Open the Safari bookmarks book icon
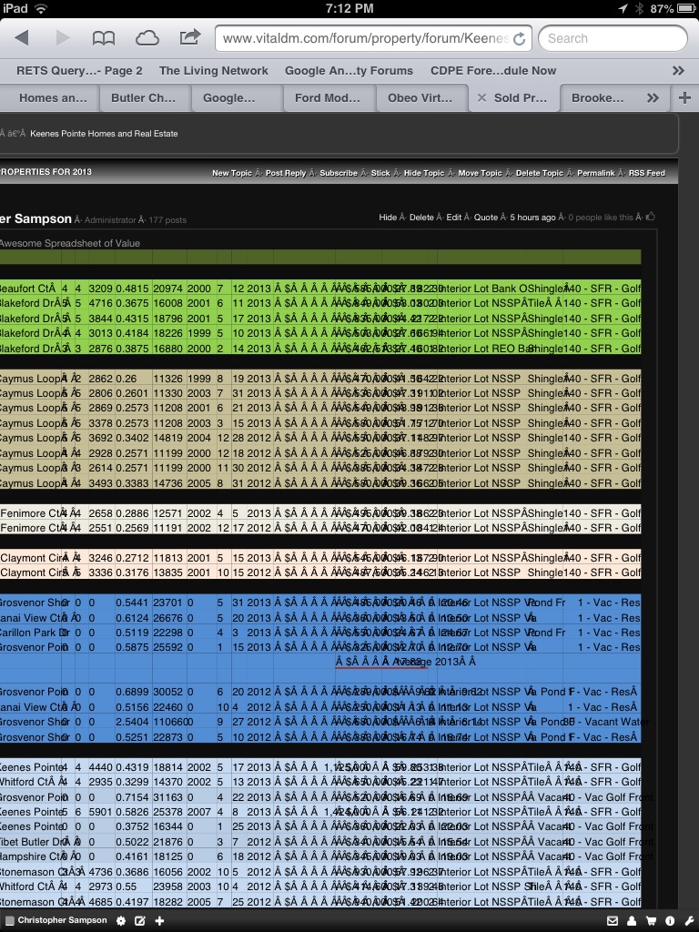Image resolution: width=699 pixels, height=932 pixels. click(104, 38)
